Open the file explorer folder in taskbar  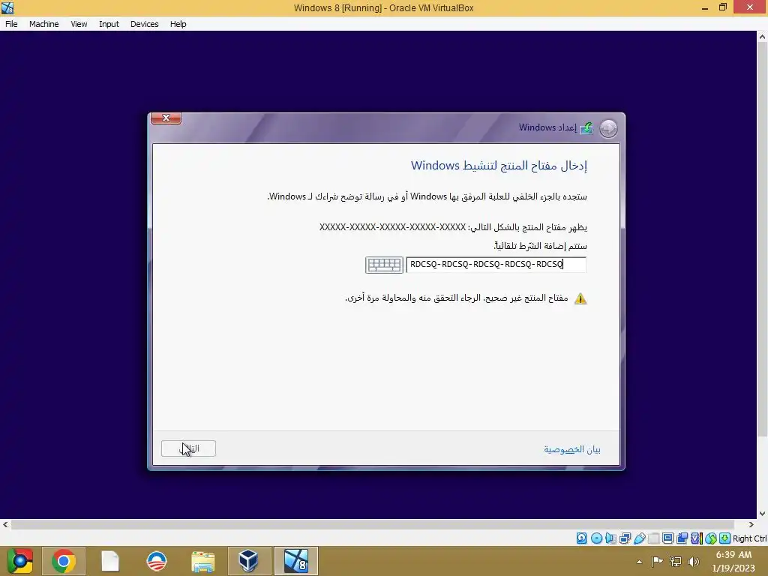click(202, 561)
